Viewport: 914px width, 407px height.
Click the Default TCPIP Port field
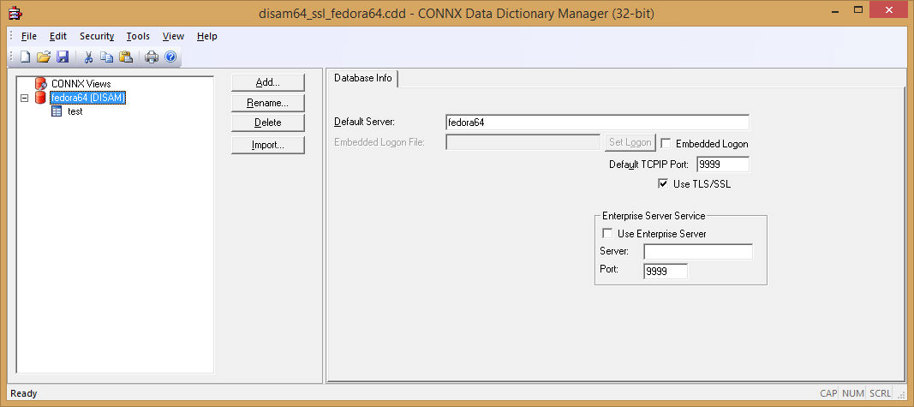[723, 165]
